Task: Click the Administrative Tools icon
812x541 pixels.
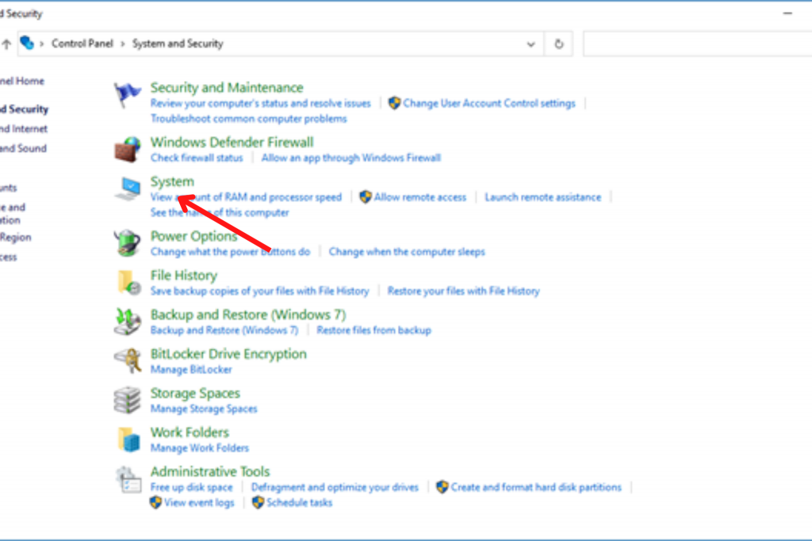Action: (128, 479)
